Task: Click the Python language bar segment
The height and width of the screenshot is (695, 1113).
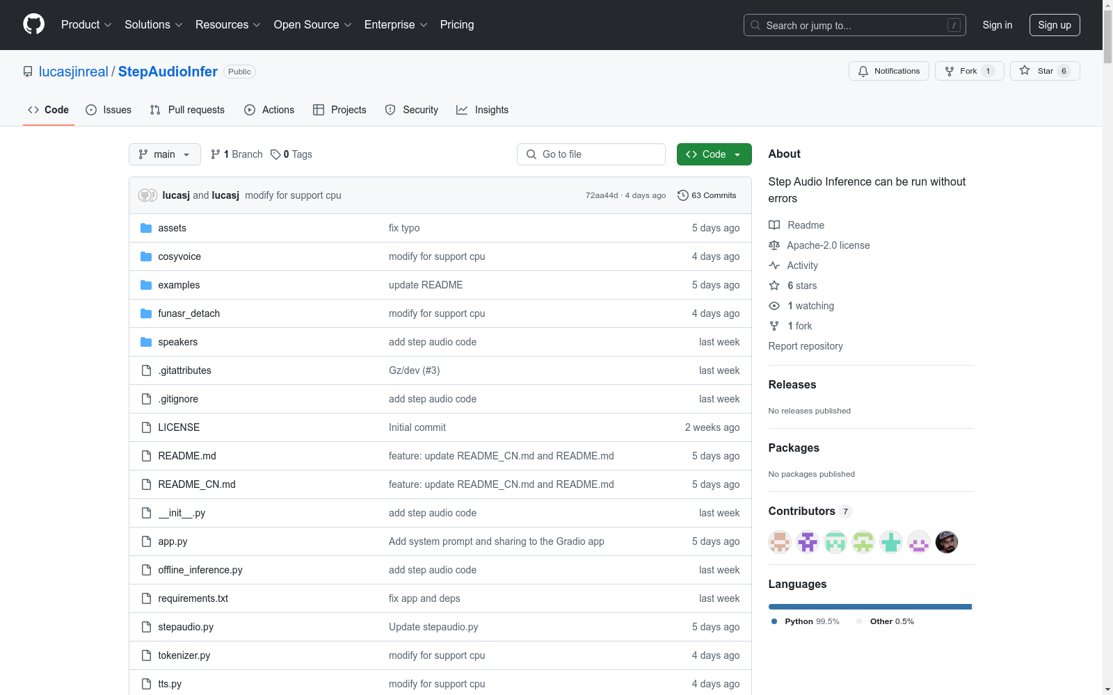Action: click(870, 607)
